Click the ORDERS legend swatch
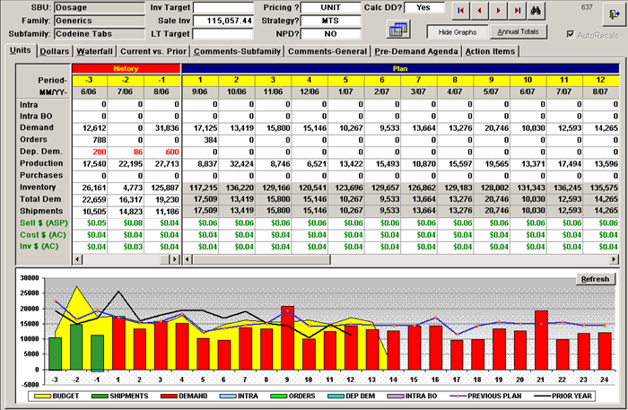This screenshot has width=628, height=410. 279,396
